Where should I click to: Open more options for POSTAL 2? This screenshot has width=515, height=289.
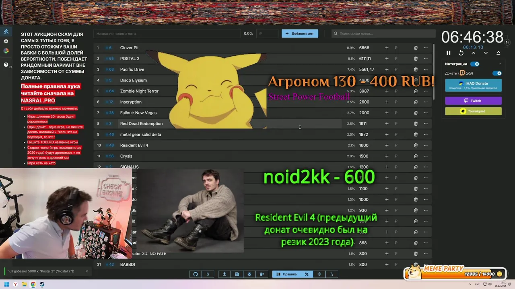click(426, 59)
